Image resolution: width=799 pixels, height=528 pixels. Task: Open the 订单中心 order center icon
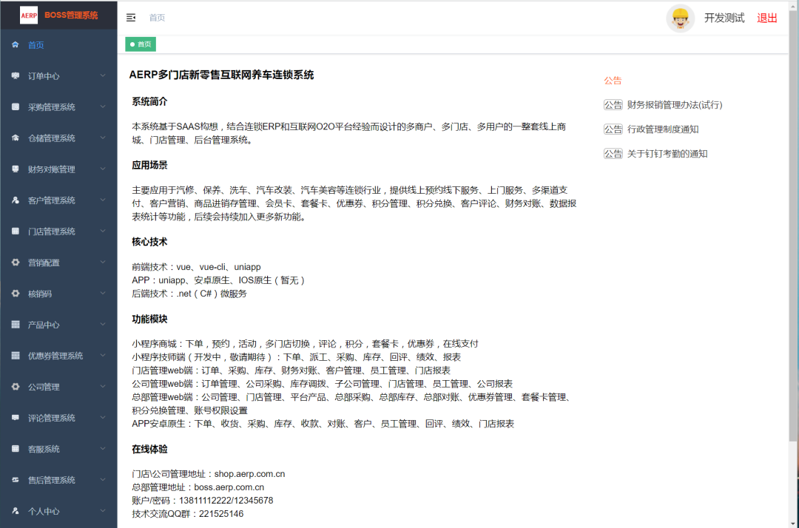coord(16,75)
